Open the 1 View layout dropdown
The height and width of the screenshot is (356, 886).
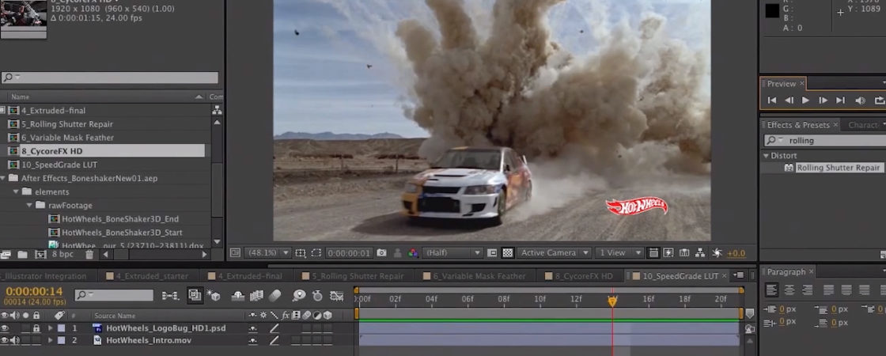[x=620, y=253]
